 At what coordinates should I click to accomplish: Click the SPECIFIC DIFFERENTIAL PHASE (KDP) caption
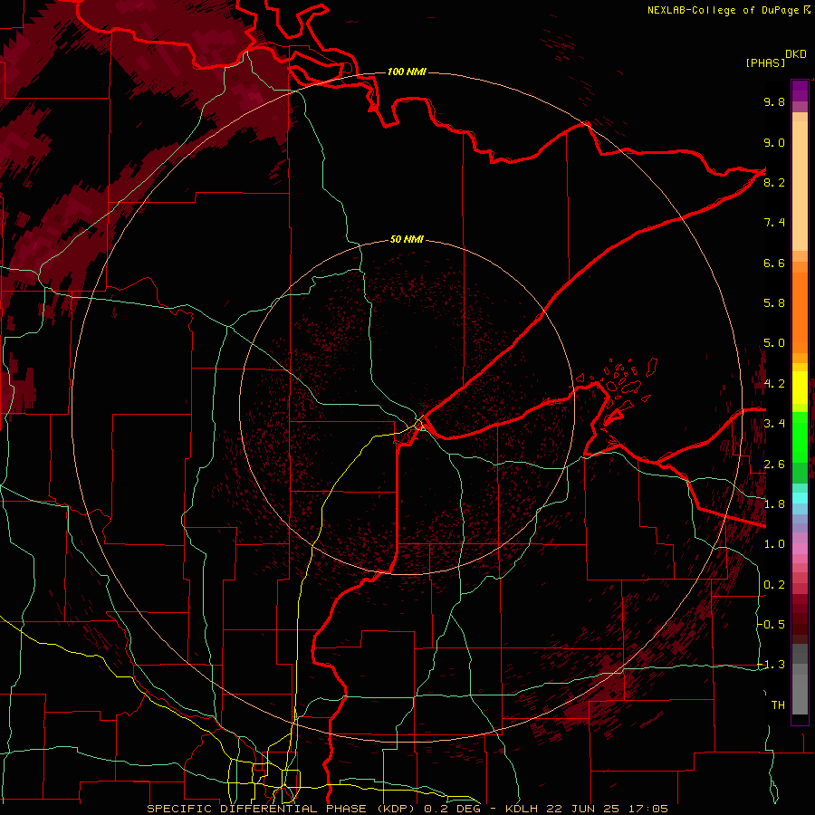point(283,809)
